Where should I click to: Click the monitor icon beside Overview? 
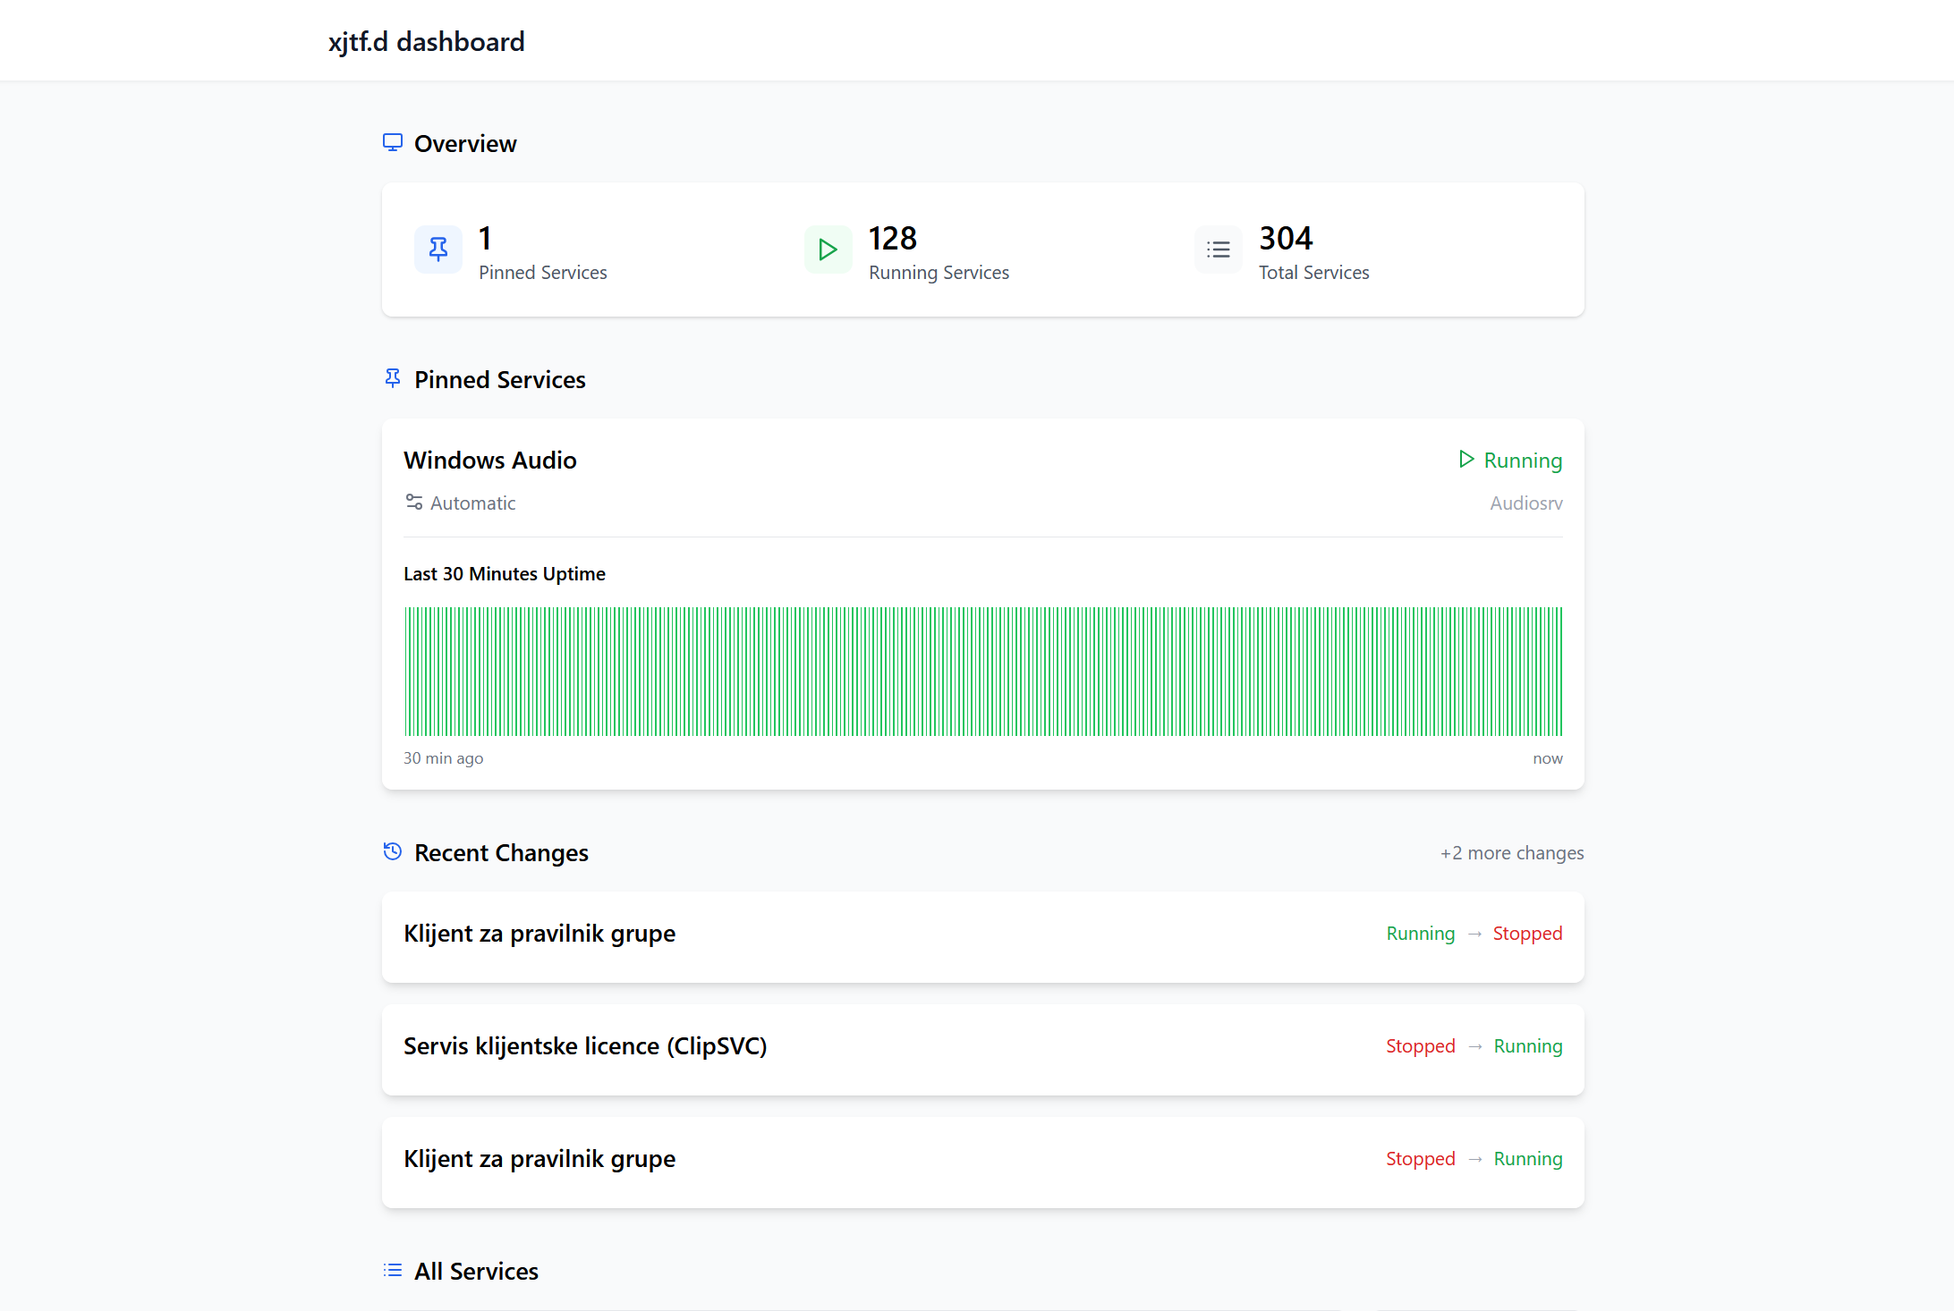(393, 142)
